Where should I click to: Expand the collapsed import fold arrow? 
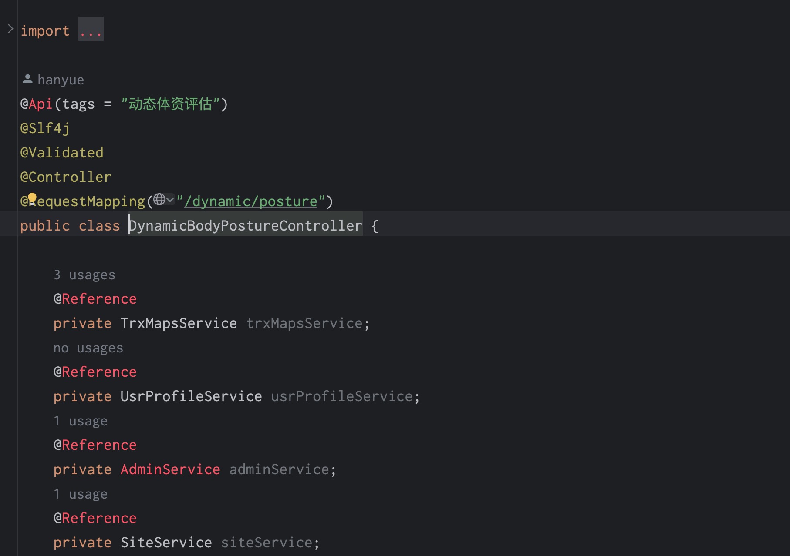[x=10, y=29]
